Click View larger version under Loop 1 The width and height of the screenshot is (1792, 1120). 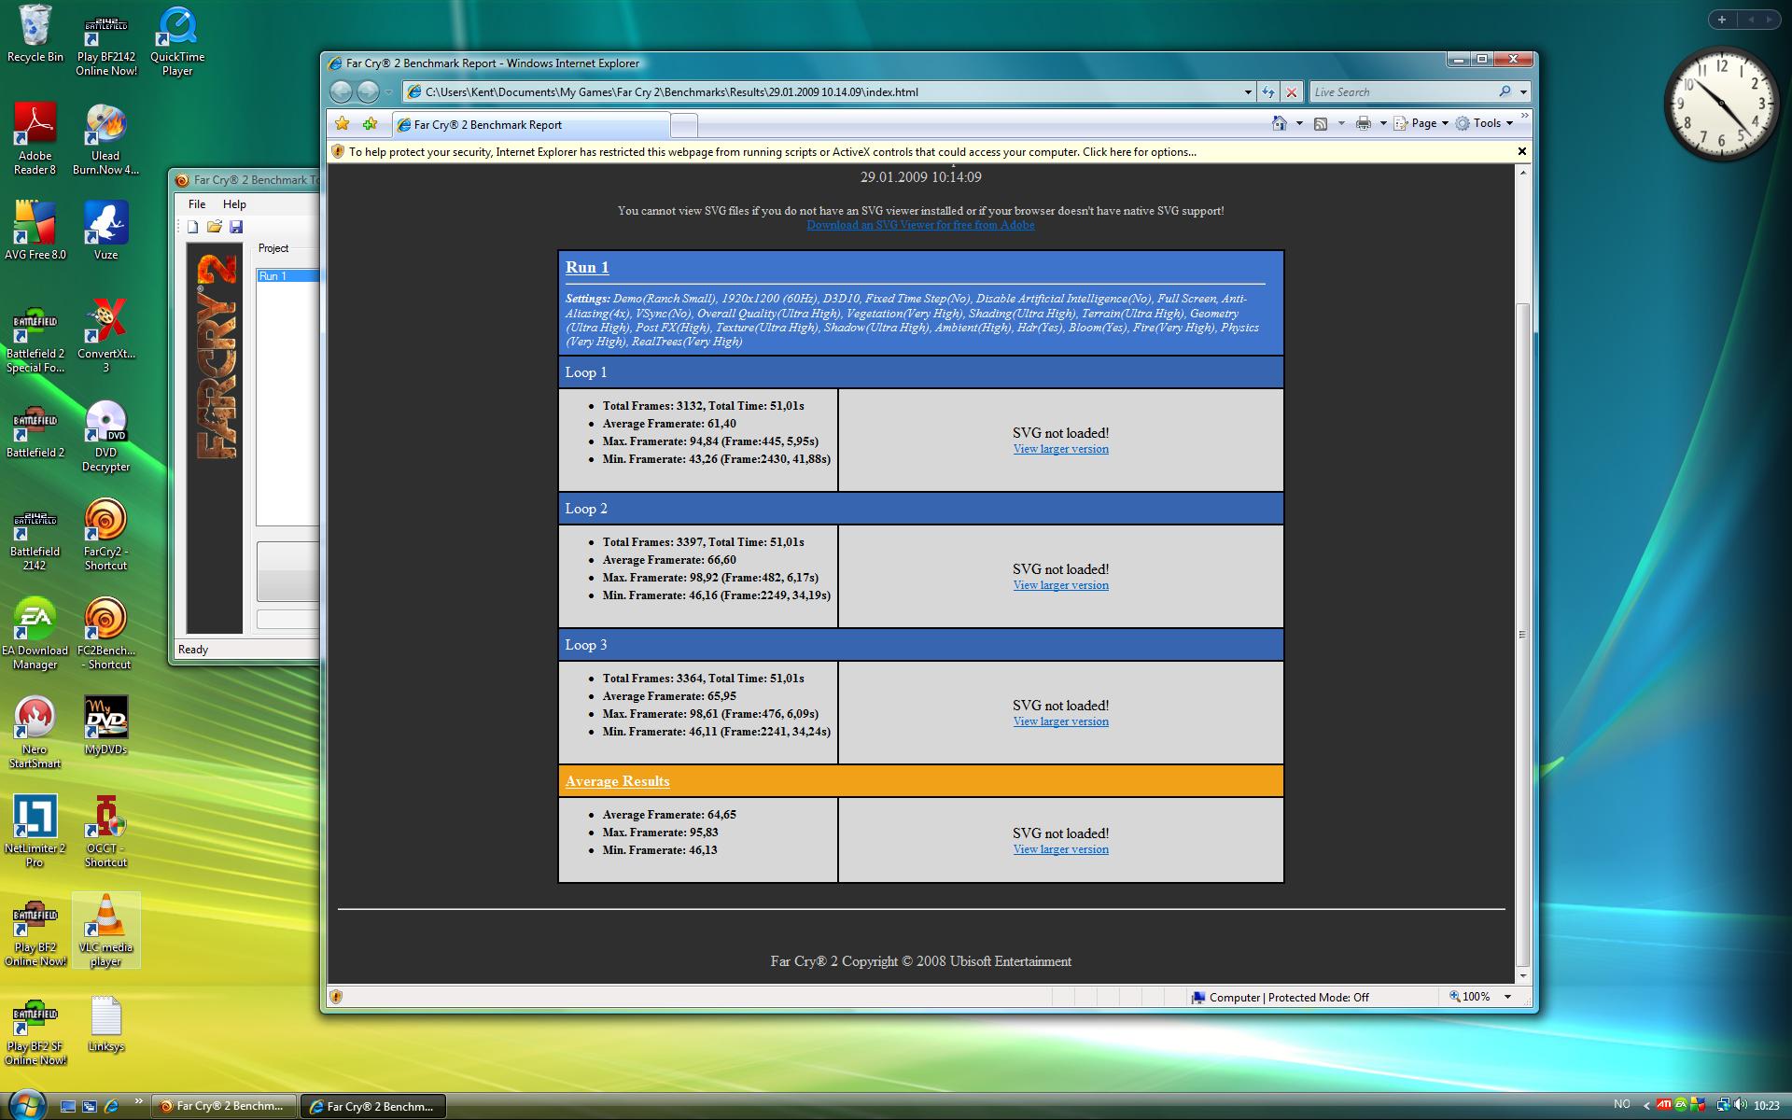pos(1061,449)
